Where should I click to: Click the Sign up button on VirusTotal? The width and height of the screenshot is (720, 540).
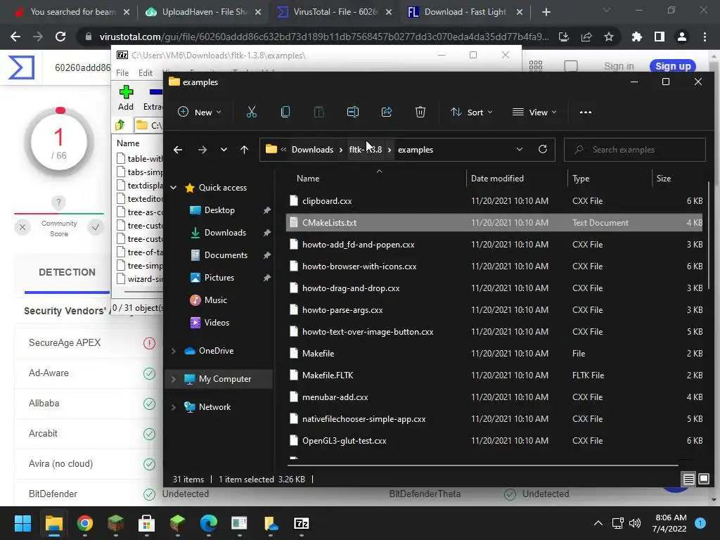click(673, 66)
